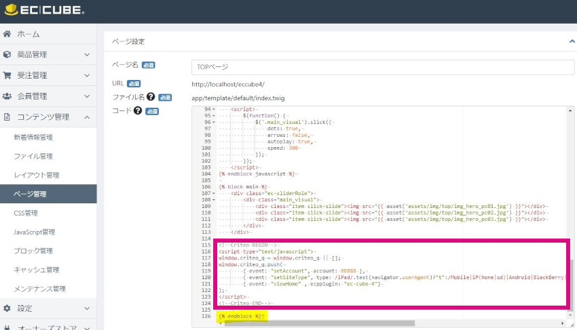Click line 124 Criteo END comment

pos(244,303)
